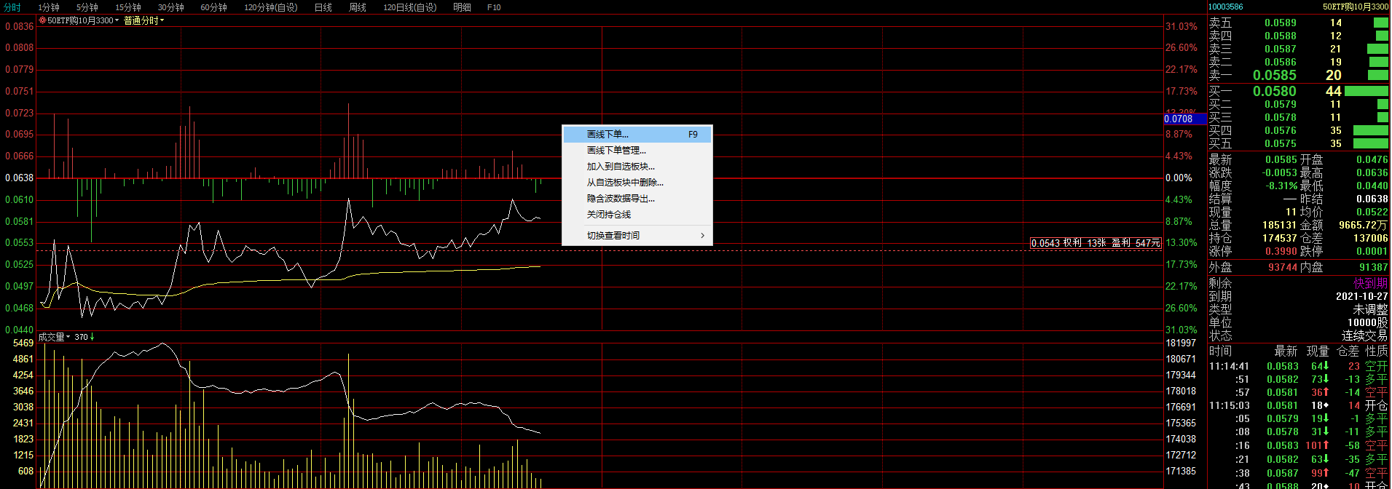Screen dimensions: 1392x489
Task: Switch to the 日线 chart tab
Action: click(x=323, y=7)
